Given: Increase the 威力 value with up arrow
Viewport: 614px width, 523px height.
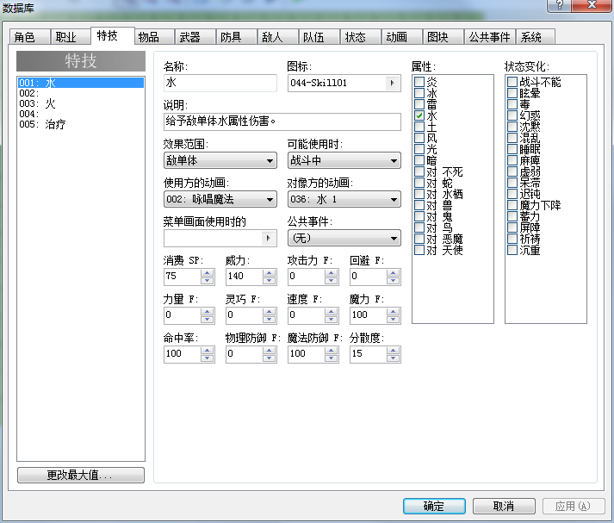Looking at the screenshot, I should [269, 273].
